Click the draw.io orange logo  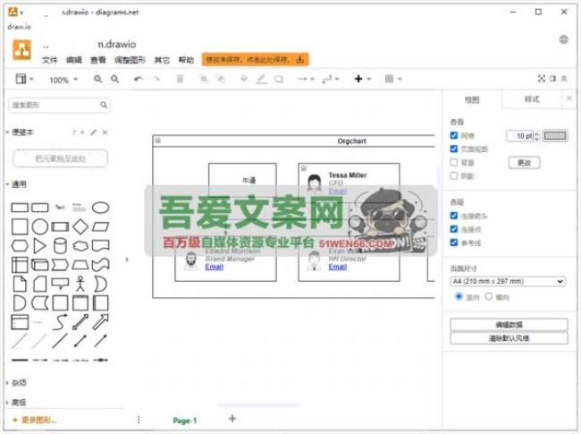(21, 50)
